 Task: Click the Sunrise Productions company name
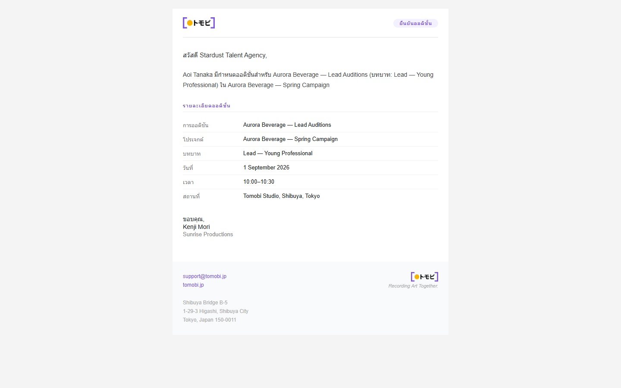[208, 235]
